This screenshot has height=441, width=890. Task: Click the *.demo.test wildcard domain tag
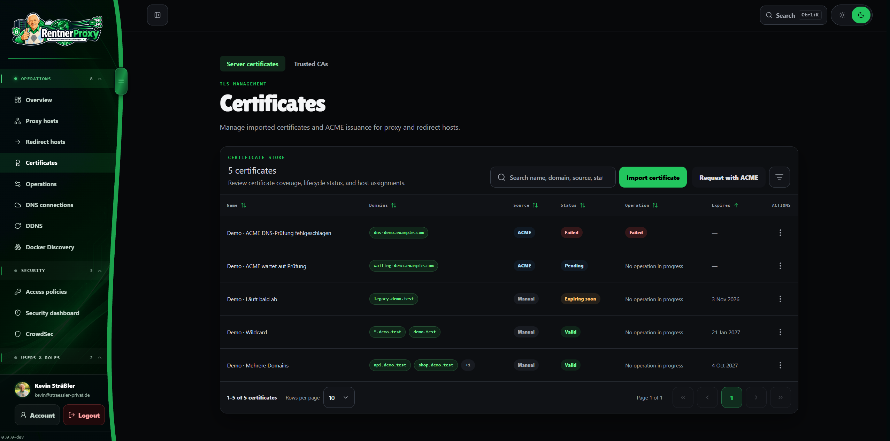pos(387,332)
